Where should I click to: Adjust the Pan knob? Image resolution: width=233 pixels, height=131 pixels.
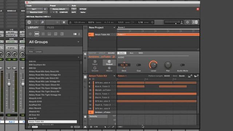[168, 65]
